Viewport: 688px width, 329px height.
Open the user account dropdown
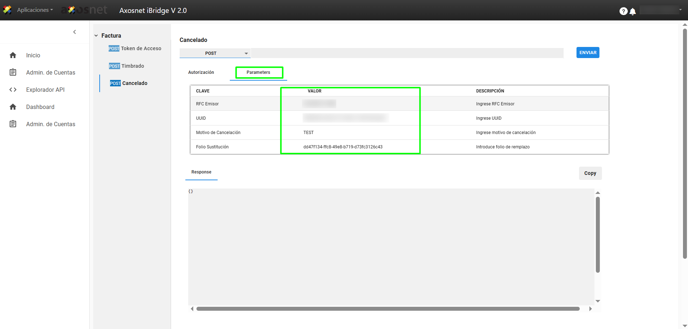(x=661, y=10)
